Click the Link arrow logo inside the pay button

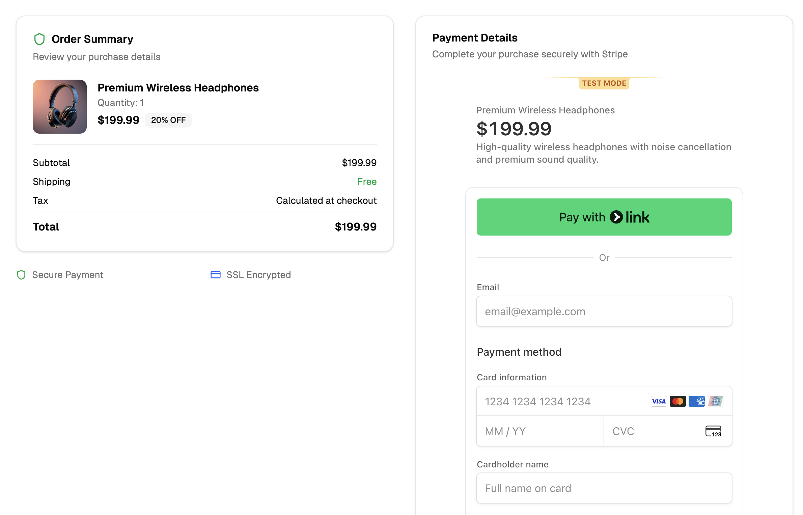(617, 217)
